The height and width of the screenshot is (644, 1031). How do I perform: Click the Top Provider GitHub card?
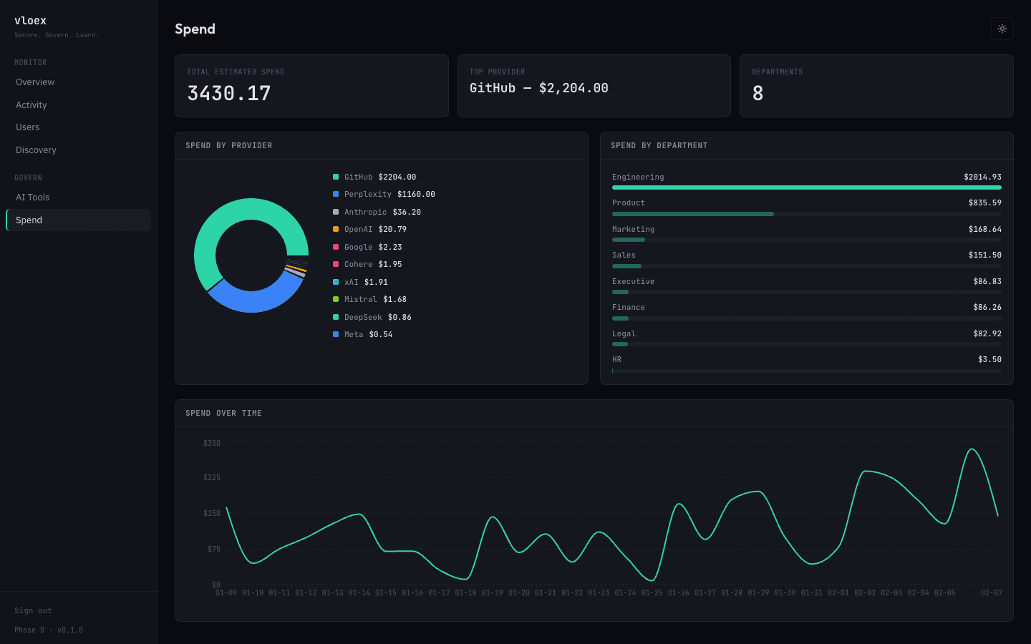pyautogui.click(x=594, y=86)
